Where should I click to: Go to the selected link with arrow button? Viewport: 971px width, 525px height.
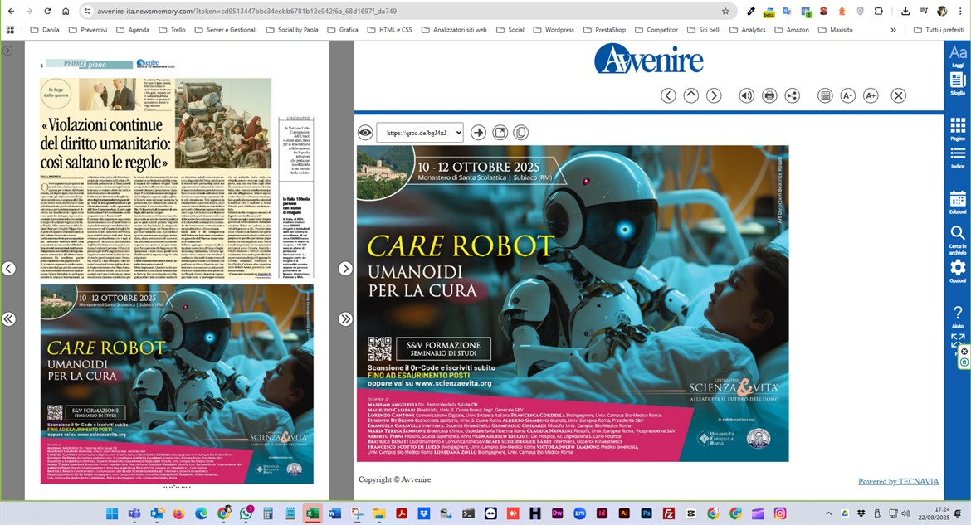pyautogui.click(x=478, y=133)
